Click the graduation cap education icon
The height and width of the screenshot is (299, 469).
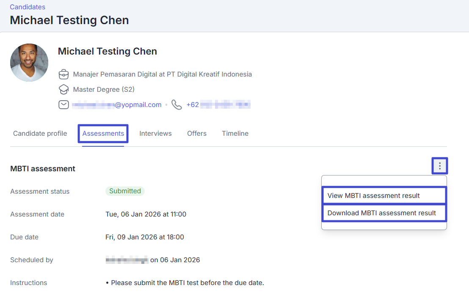(63, 90)
